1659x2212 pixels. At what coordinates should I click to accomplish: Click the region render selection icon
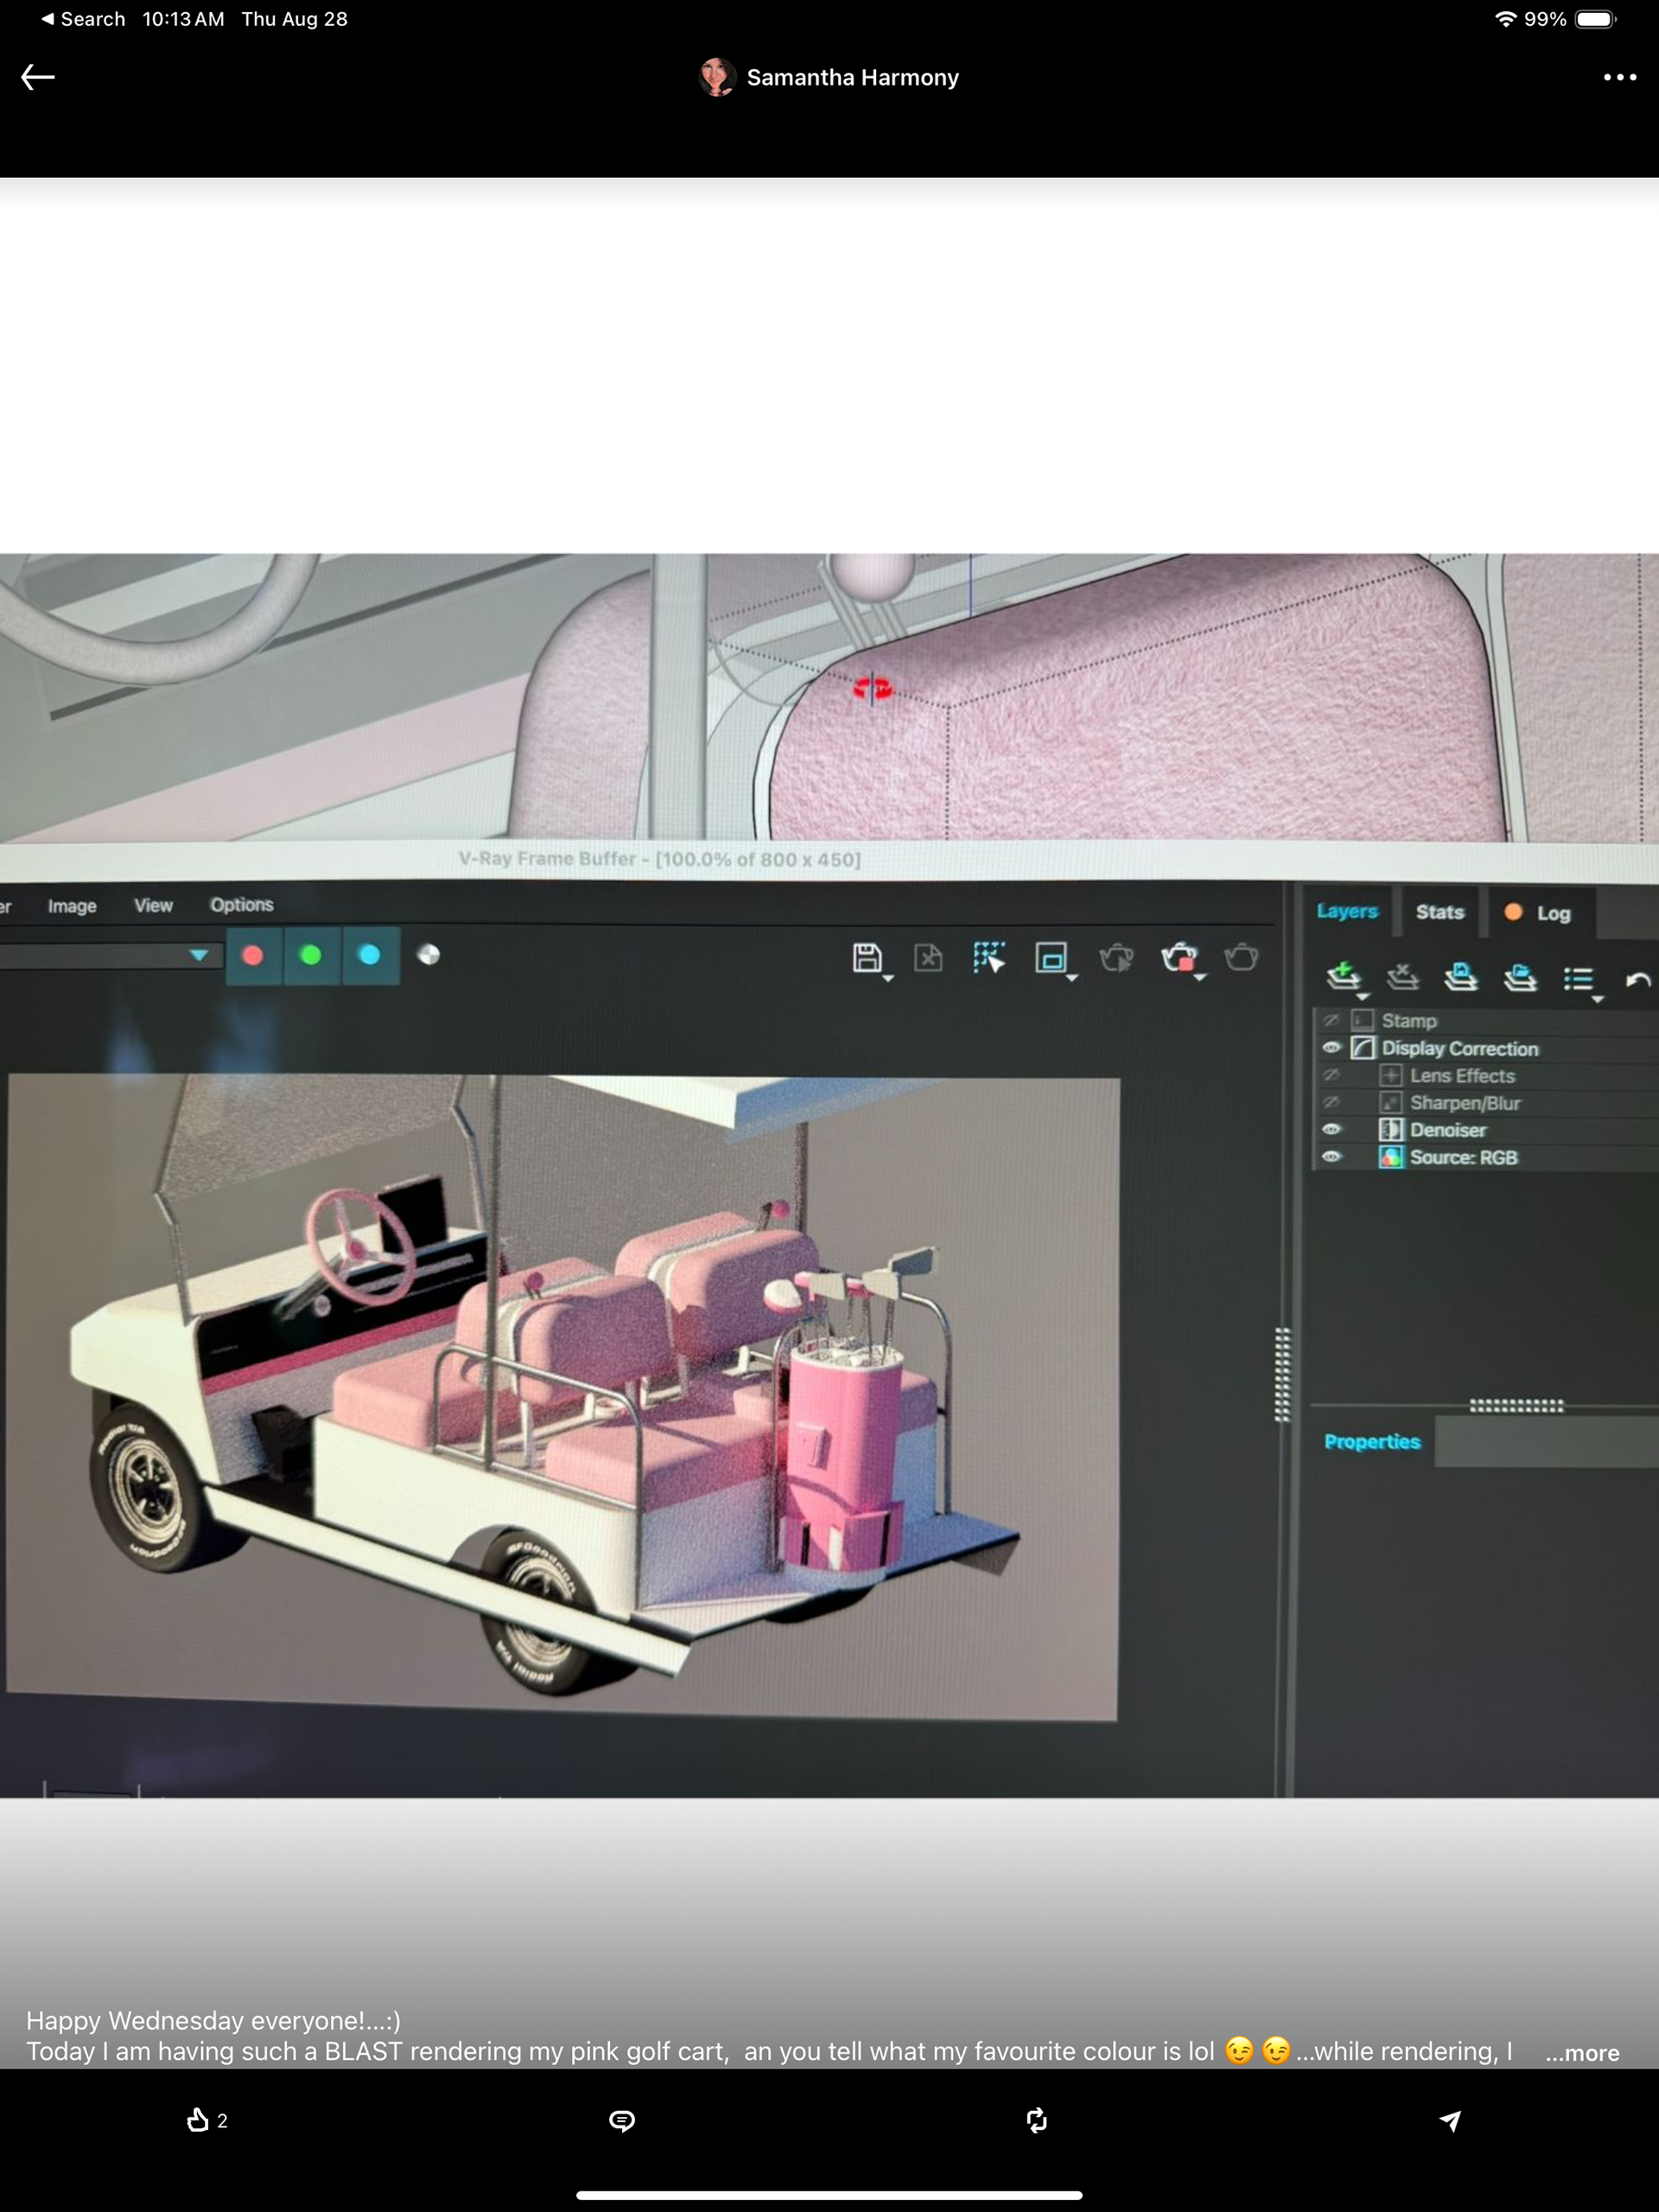tap(989, 958)
